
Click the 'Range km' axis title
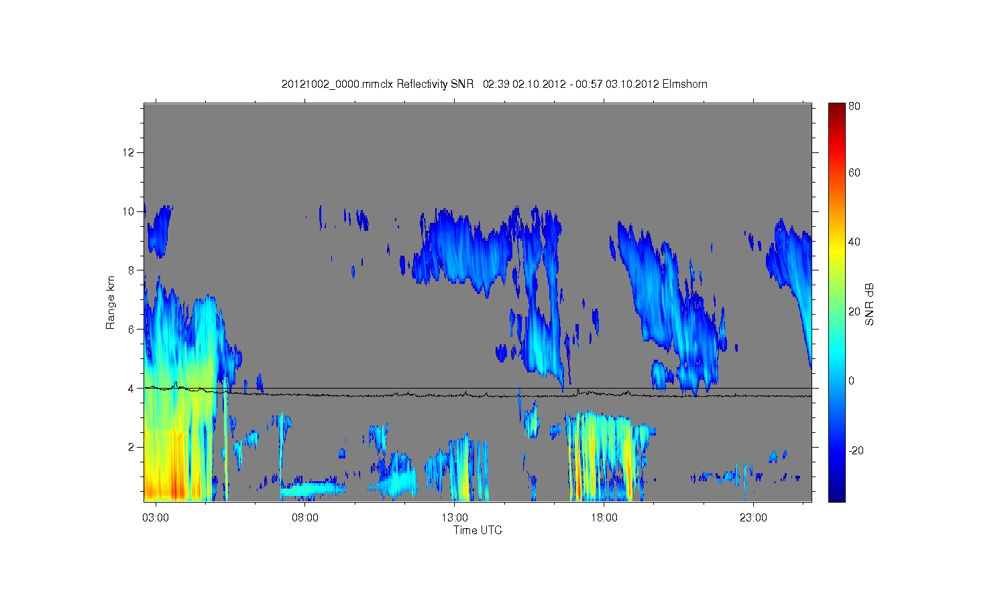tap(110, 303)
